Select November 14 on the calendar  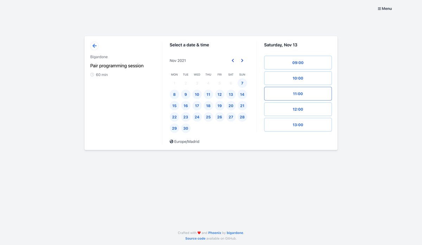(242, 95)
